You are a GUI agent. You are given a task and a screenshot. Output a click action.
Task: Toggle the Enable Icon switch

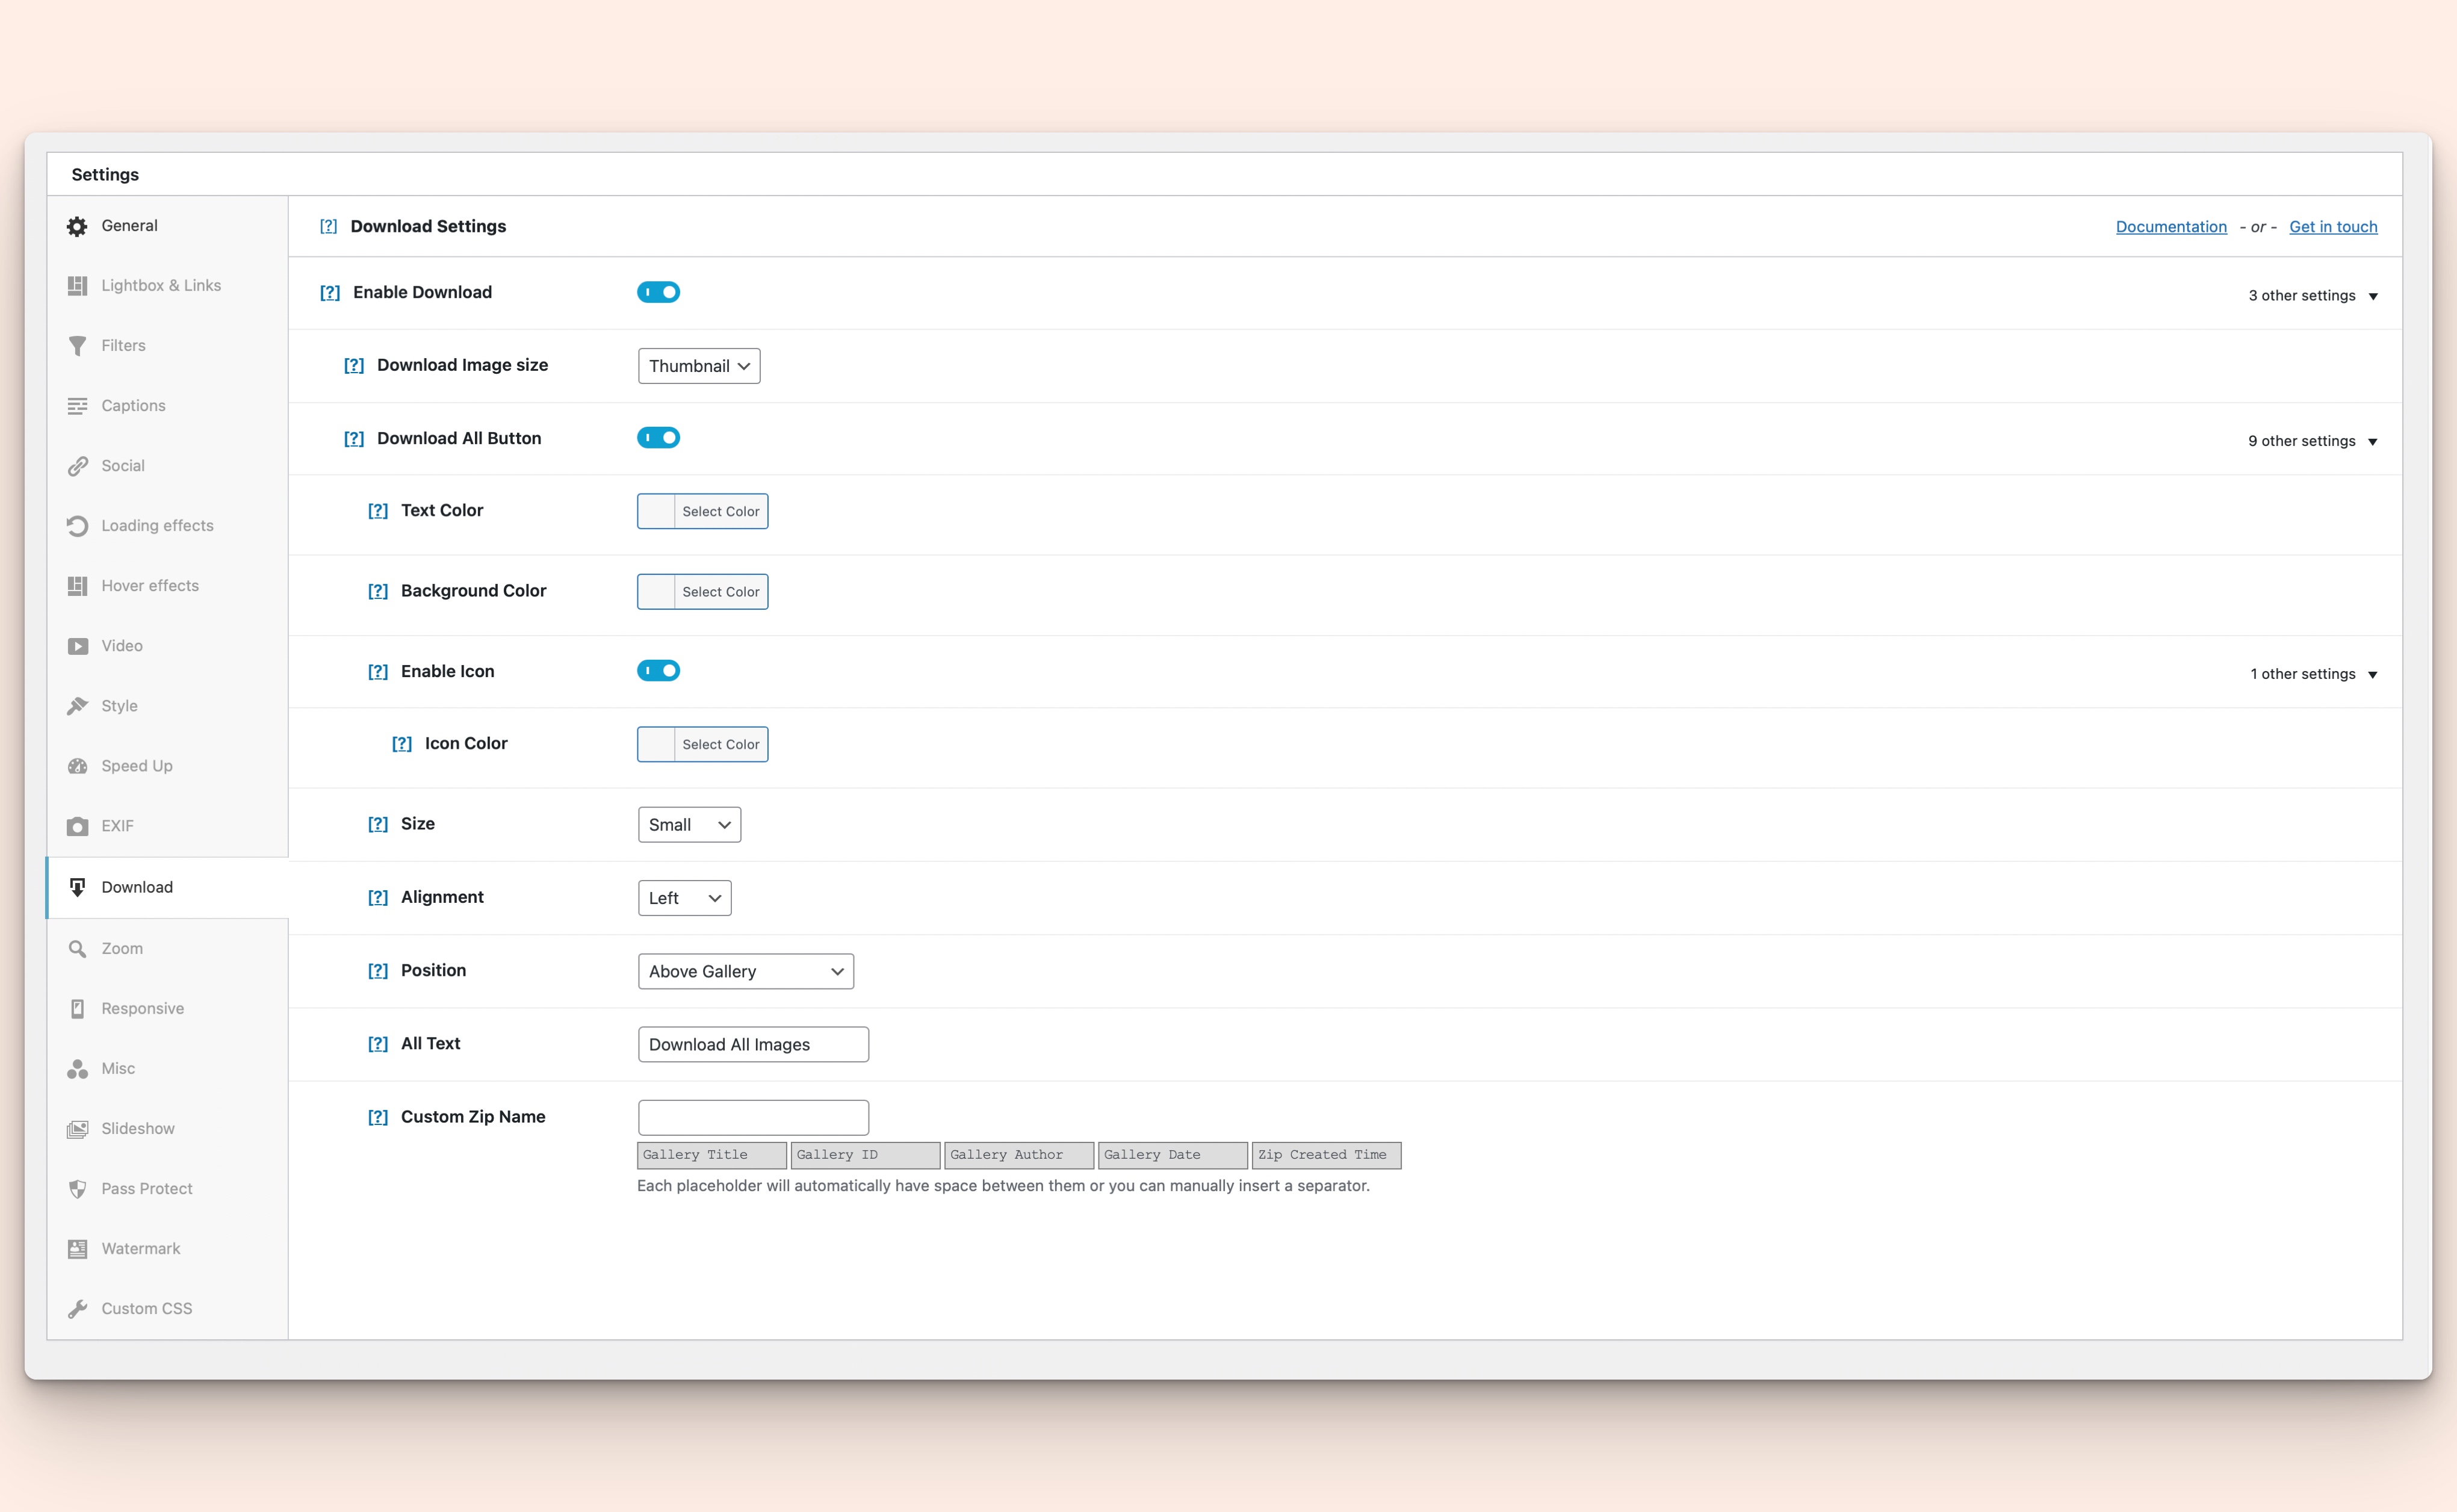(658, 671)
